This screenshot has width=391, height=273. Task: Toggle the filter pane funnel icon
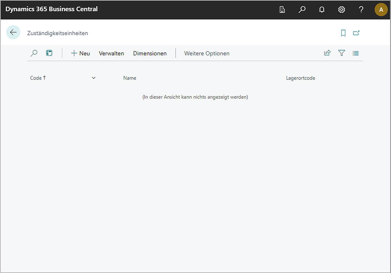click(342, 53)
